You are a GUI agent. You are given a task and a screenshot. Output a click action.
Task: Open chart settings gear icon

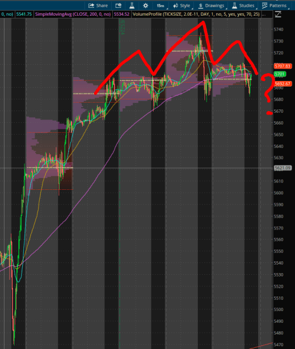click(145, 6)
